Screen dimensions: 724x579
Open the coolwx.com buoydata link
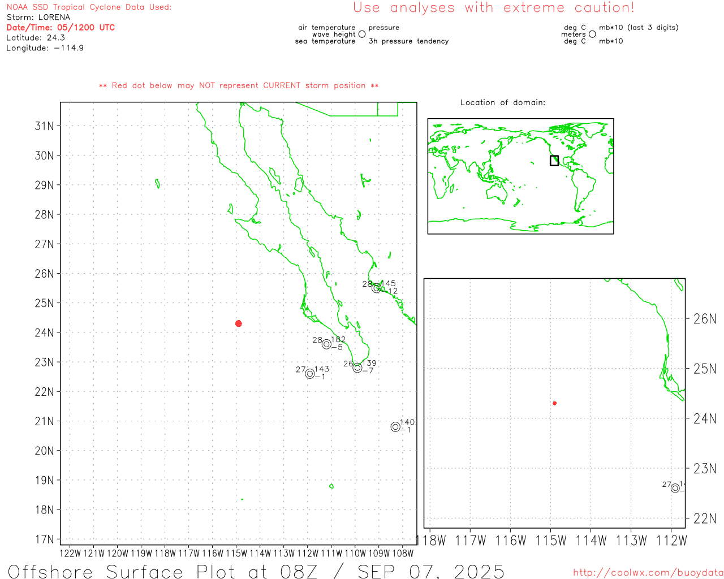648,573
